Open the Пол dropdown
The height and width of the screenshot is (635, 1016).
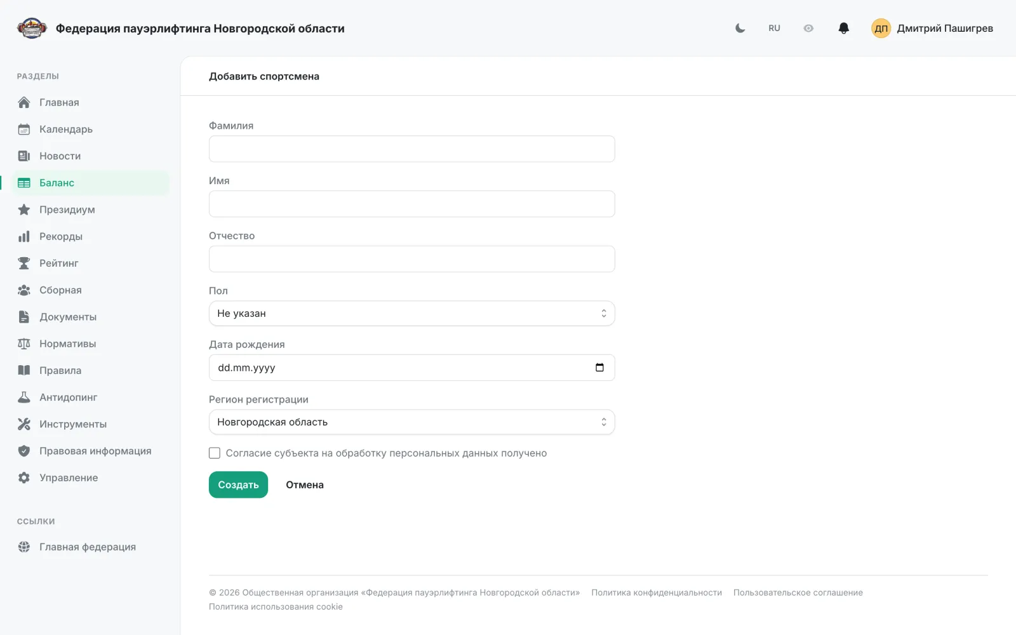(411, 313)
